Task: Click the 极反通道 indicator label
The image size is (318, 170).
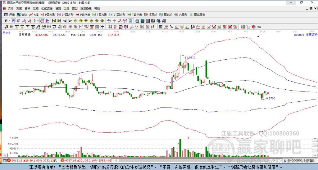Action: point(25,35)
